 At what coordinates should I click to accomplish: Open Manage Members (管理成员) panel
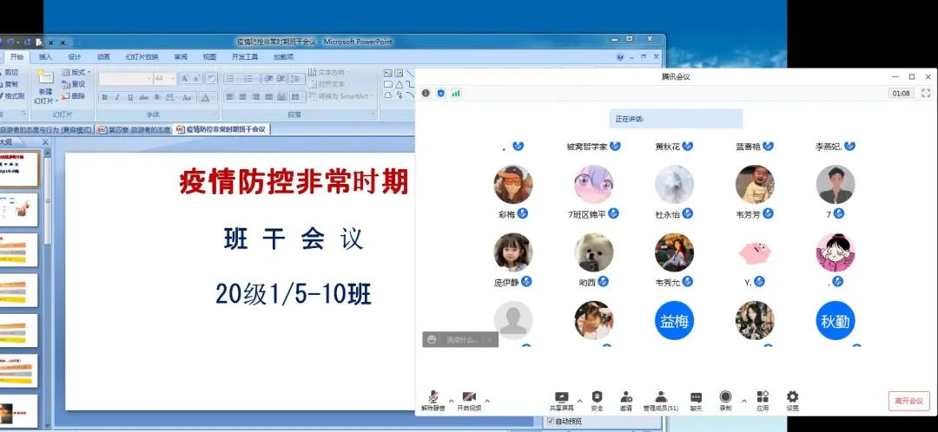click(x=660, y=399)
